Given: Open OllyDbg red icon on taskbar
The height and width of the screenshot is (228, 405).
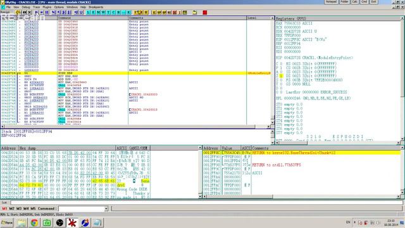Looking at the screenshot, I should click(72, 222).
